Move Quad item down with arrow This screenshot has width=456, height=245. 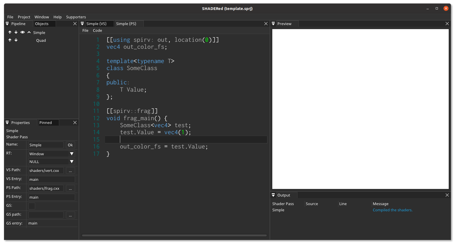coord(16,40)
